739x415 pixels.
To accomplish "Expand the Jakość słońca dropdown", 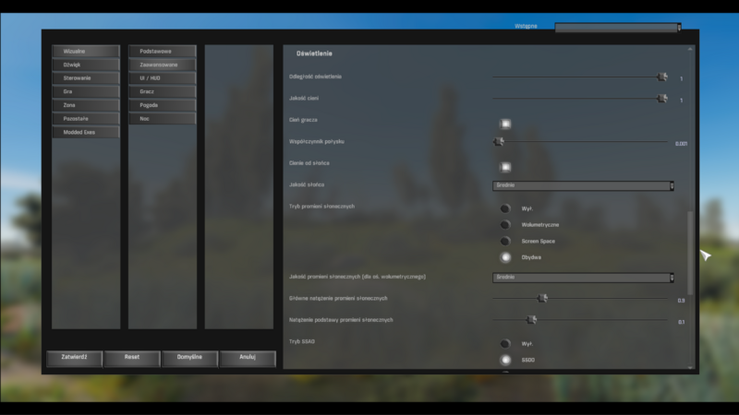I will tap(583, 185).
